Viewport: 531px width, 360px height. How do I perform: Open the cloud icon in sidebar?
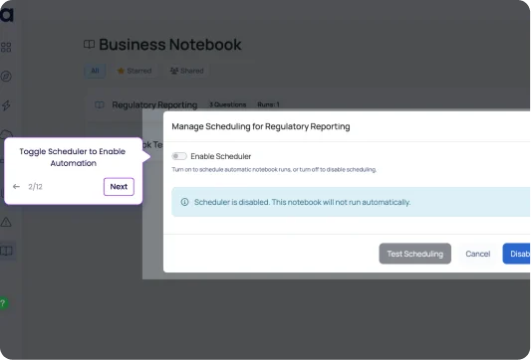pyautogui.click(x=6, y=134)
